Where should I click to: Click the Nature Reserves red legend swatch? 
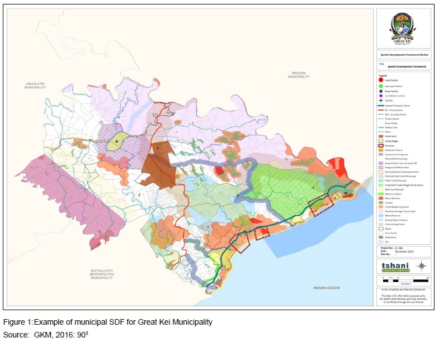pyautogui.click(x=382, y=197)
